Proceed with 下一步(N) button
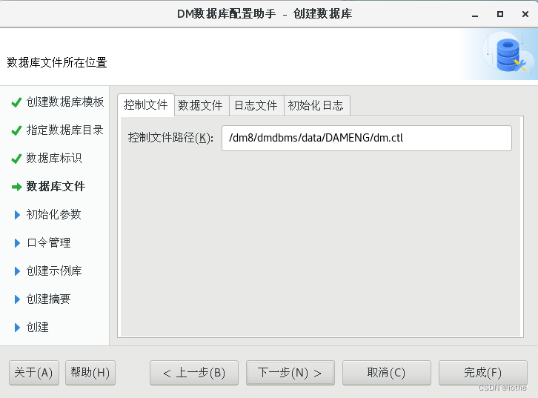 click(290, 373)
